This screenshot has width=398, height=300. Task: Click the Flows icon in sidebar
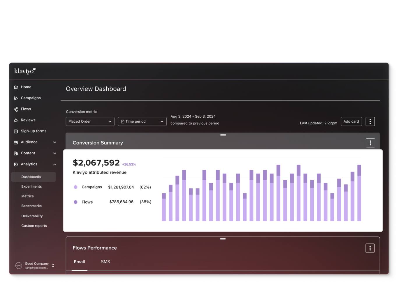pyautogui.click(x=16, y=109)
